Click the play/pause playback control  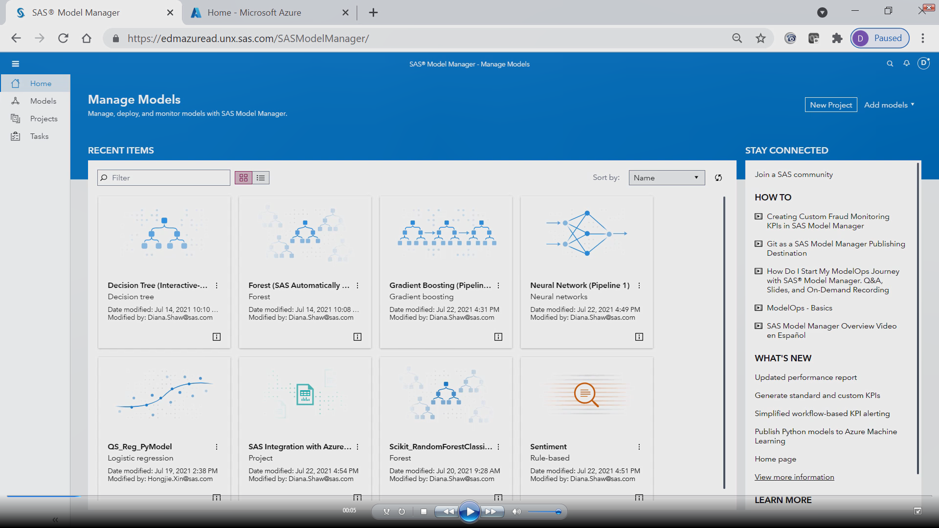click(x=470, y=511)
